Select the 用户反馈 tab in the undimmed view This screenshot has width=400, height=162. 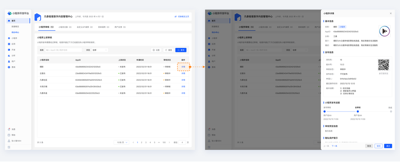pyautogui.click(x=120, y=27)
